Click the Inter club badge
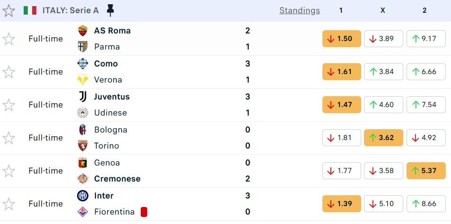Screen dimensions: 451x224 click(83, 196)
